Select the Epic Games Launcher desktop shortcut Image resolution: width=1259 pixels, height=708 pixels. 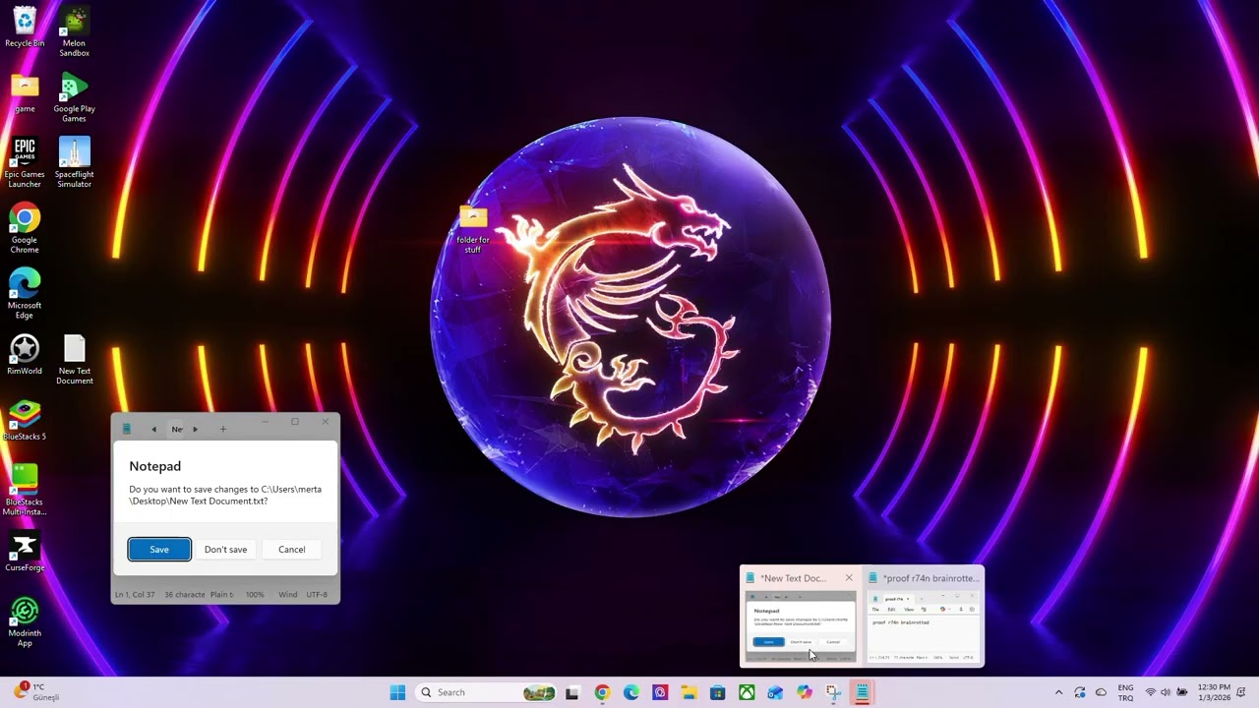25,163
